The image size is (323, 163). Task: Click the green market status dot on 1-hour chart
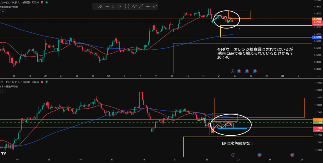click(47, 82)
